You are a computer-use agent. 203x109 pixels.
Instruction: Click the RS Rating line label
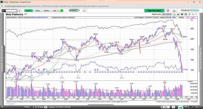(x=185, y=69)
